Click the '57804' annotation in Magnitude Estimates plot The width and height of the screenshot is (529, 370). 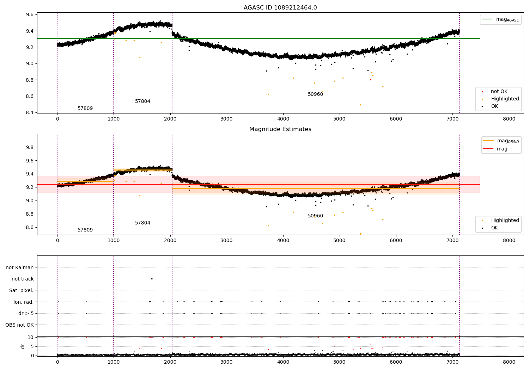point(142,223)
